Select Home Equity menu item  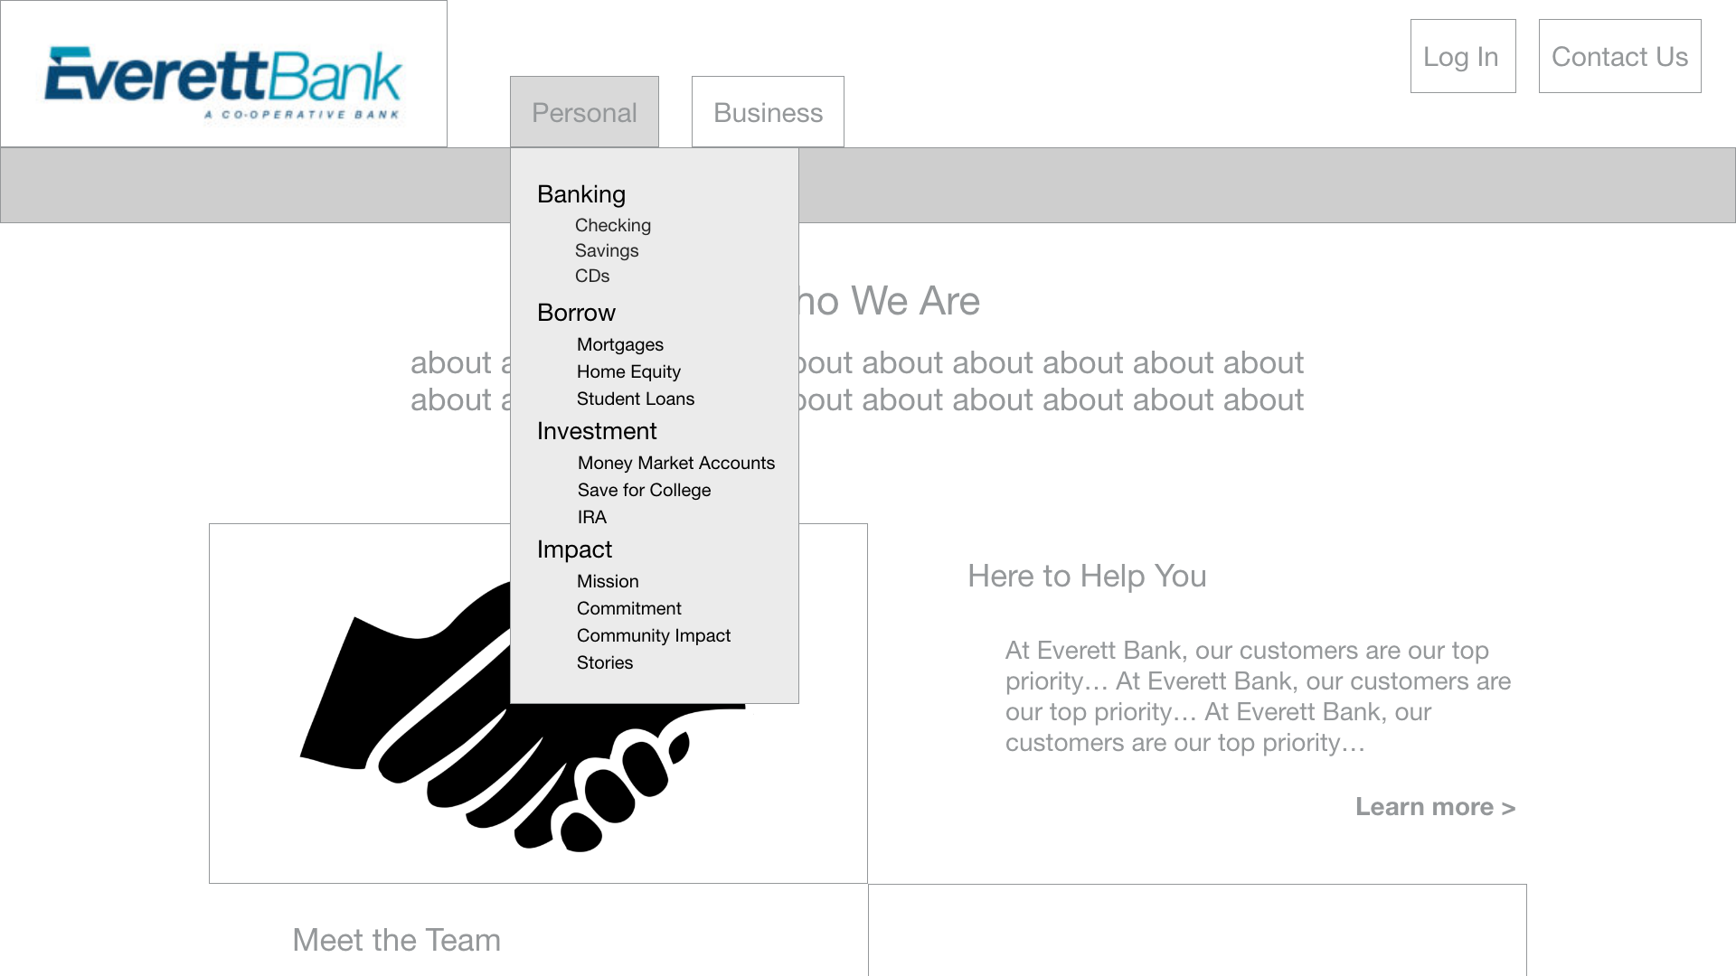[628, 371]
